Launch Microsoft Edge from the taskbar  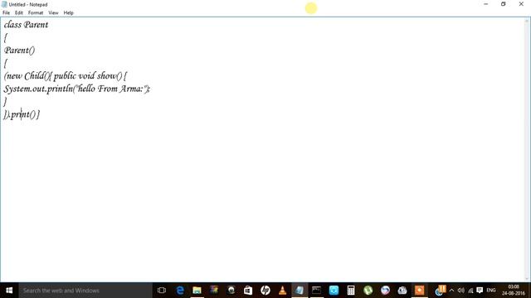click(180, 291)
